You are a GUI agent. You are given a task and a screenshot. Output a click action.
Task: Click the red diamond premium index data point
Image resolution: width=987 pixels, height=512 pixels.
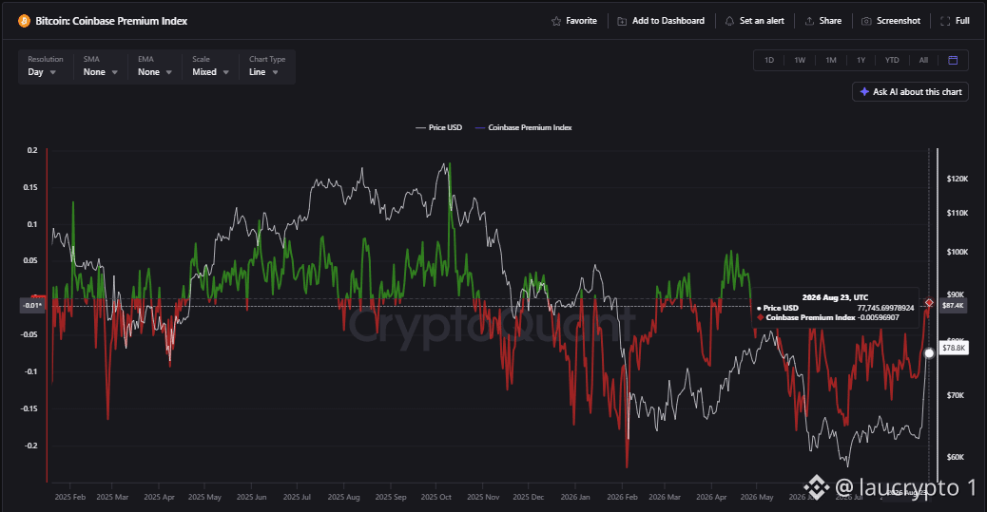[929, 303]
